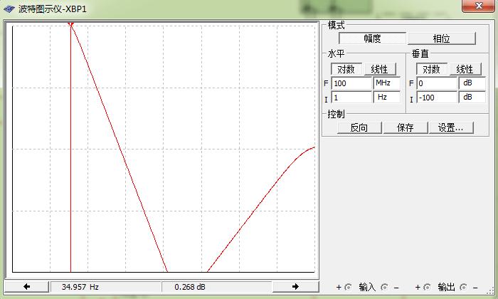Close the Bode plotter XBP1 window

tap(474, 6)
